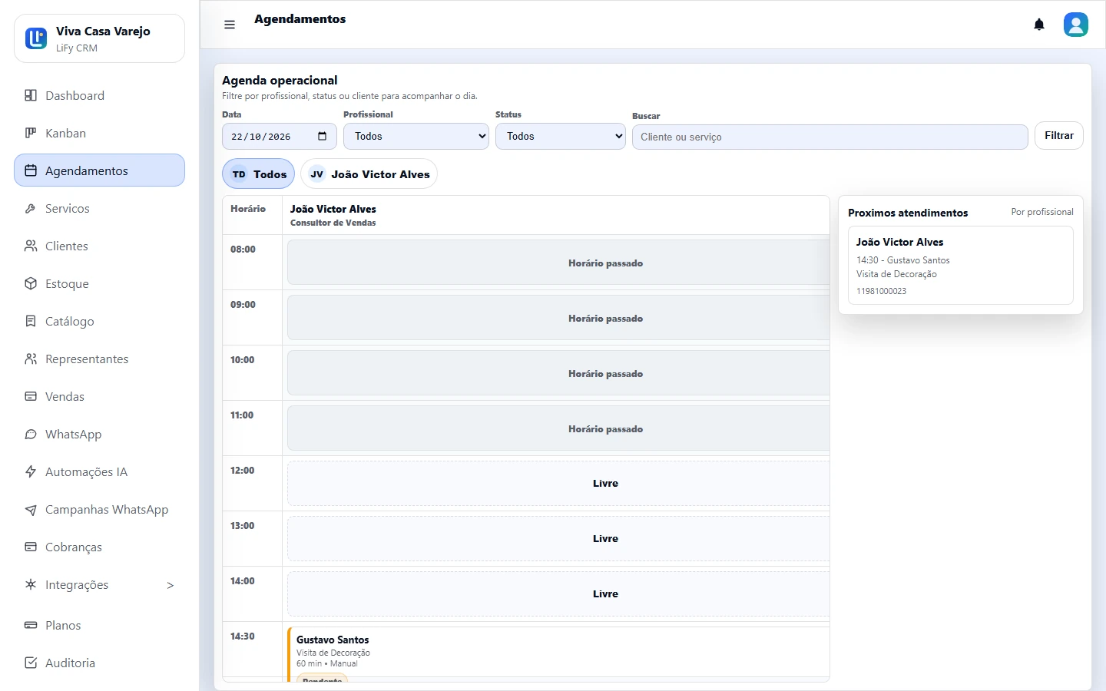Open the date picker calendar icon
The image size is (1106, 691).
coord(323,137)
